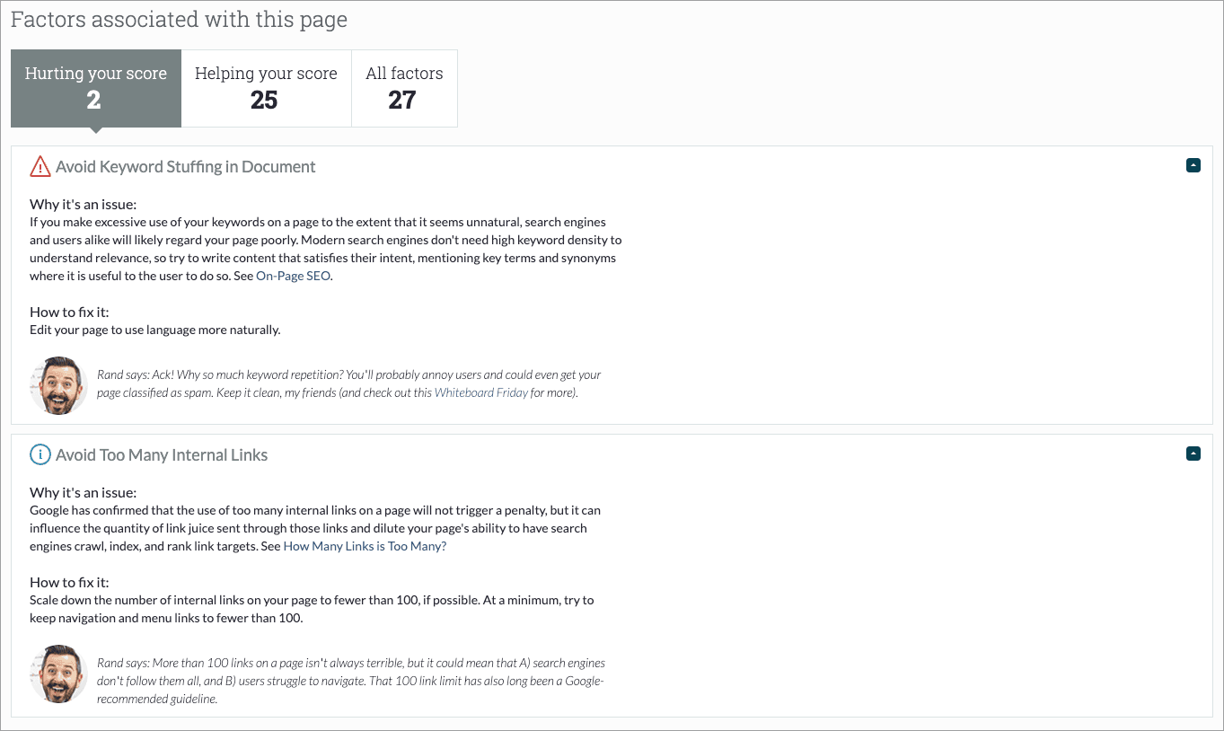The width and height of the screenshot is (1224, 731).
Task: Switch to Helping your score tab
Action: [266, 88]
